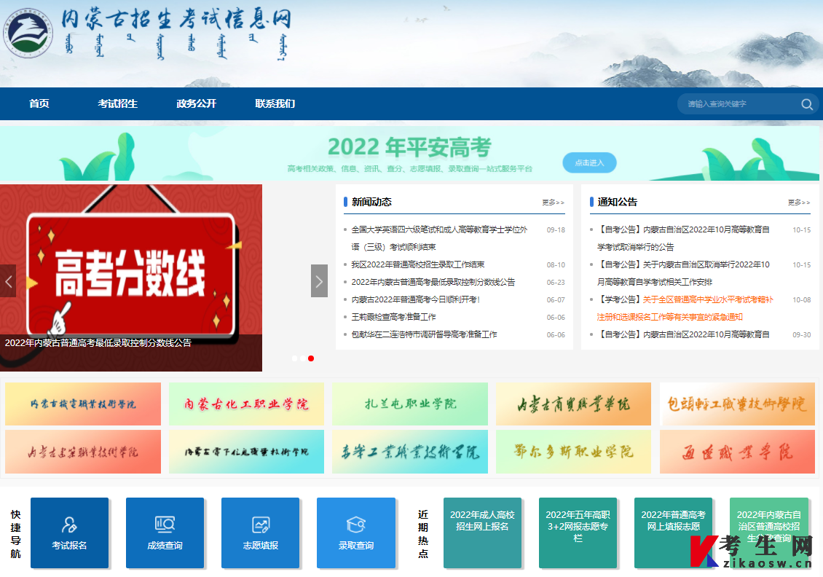Image resolution: width=823 pixels, height=577 pixels.
Task: Open red 学考公告 urgent notice
Action: tap(685, 308)
